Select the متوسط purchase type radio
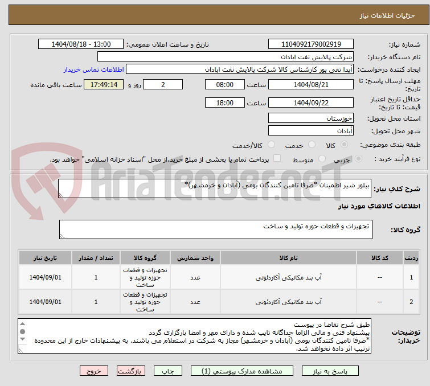 pyautogui.click(x=322, y=159)
